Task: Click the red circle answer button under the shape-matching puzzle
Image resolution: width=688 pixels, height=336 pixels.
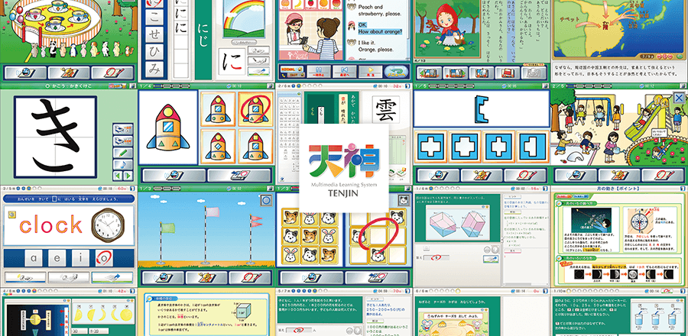Action: (x=524, y=175)
